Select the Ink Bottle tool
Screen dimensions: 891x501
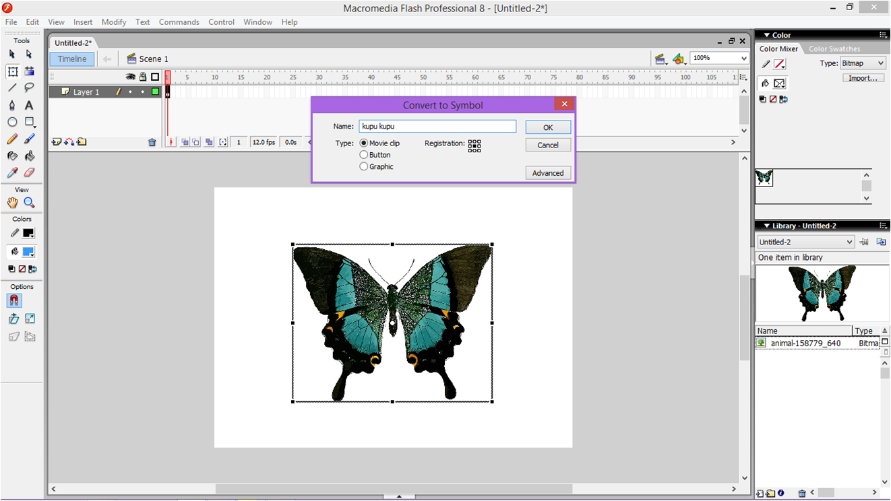pyautogui.click(x=12, y=156)
